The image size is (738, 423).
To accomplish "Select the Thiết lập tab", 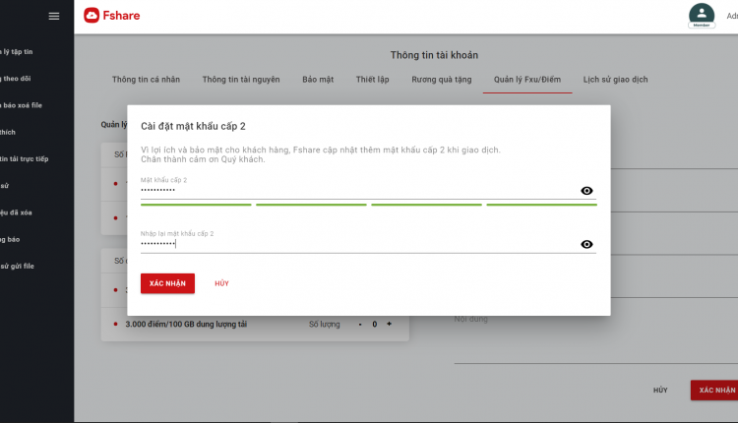I will click(372, 80).
